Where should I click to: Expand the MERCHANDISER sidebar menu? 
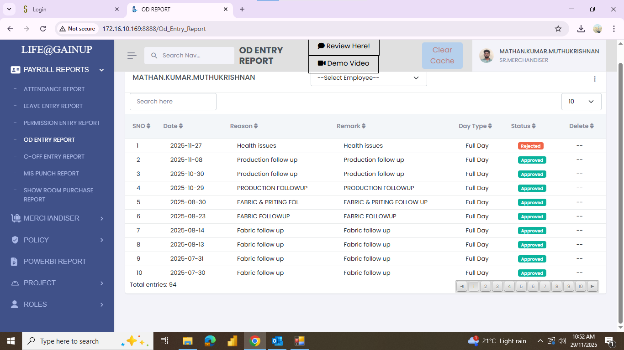click(x=57, y=218)
